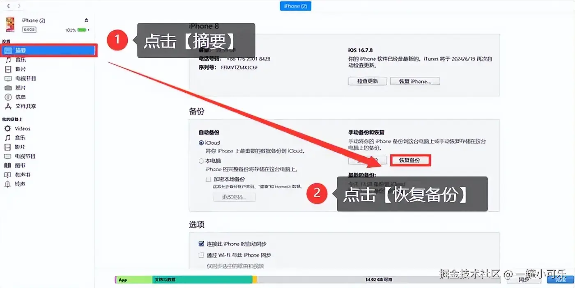
Task: Click the 自动备份 label
Action: click(x=209, y=133)
